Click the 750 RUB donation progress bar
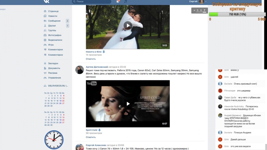This screenshot has height=150, width=267. coord(237,14)
